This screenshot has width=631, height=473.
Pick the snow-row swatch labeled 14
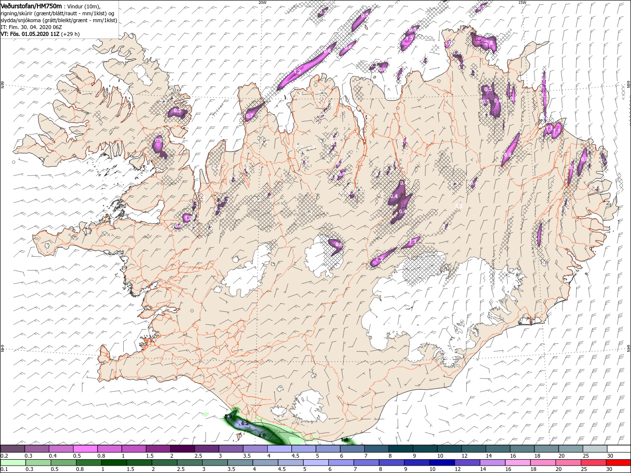[497, 448]
